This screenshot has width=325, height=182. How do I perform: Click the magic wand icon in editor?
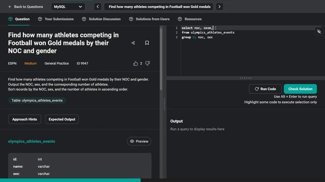pyautogui.click(x=319, y=31)
